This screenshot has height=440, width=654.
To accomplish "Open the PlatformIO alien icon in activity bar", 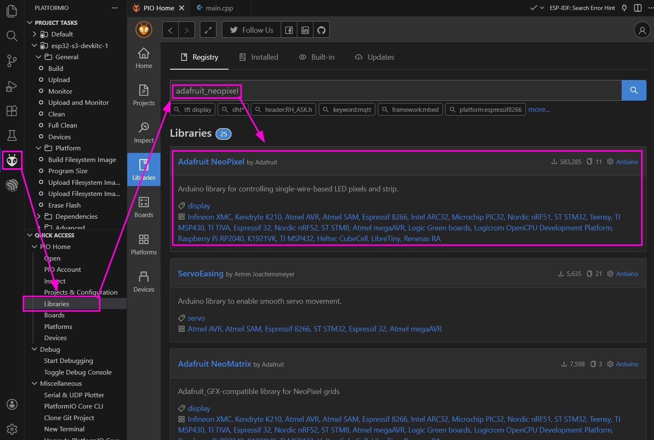I will tap(12, 160).
